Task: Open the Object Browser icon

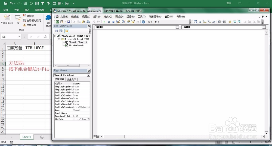Action: (133, 22)
